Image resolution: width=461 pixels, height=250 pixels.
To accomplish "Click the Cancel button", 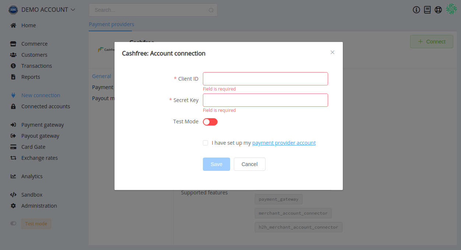I will pos(250,164).
